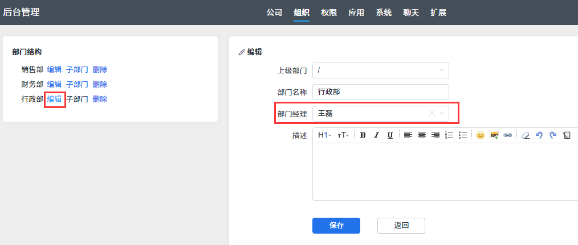Screen dimensions: 578x245
Task: Open the emoji smiley picker
Action: [481, 135]
